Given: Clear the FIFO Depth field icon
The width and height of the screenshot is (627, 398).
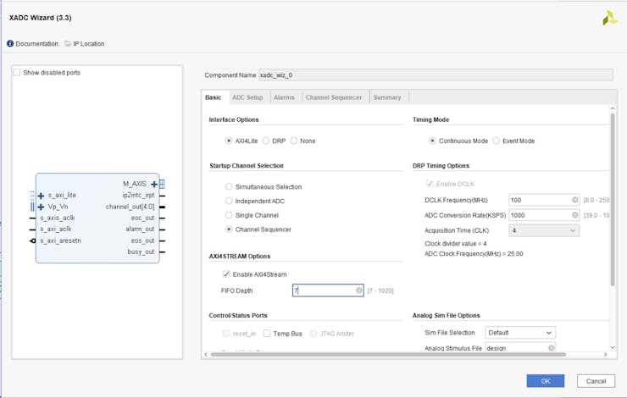Looking at the screenshot, I should click(x=358, y=290).
